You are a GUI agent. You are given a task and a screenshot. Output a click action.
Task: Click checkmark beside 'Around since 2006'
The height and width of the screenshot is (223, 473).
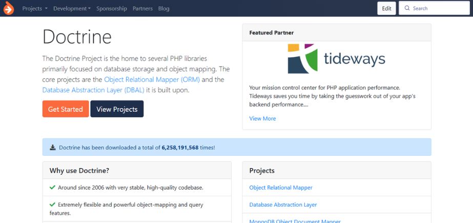point(52,188)
